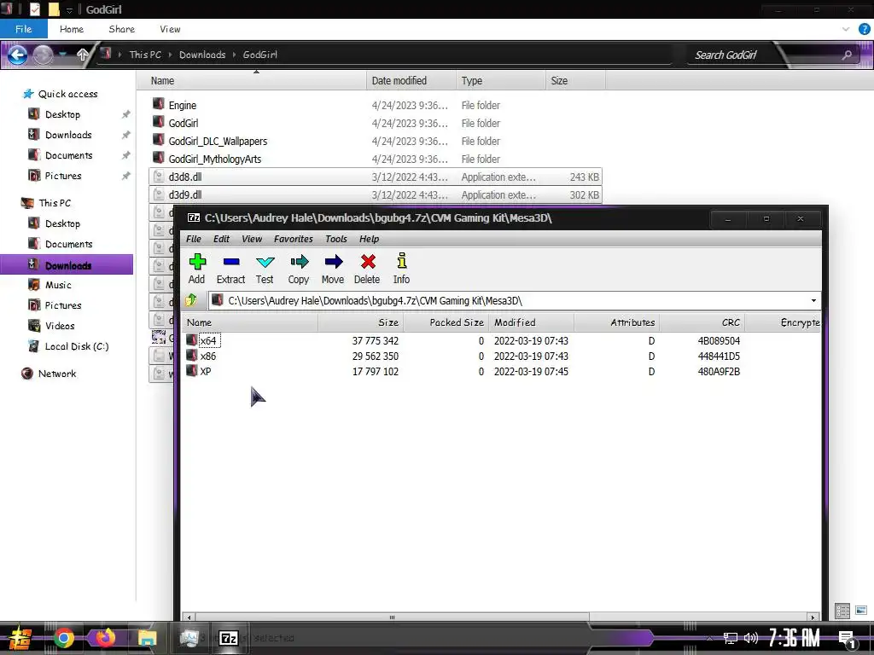Open the Edit menu in 7-Zip
Screen dimensions: 874x655
[x=221, y=239]
